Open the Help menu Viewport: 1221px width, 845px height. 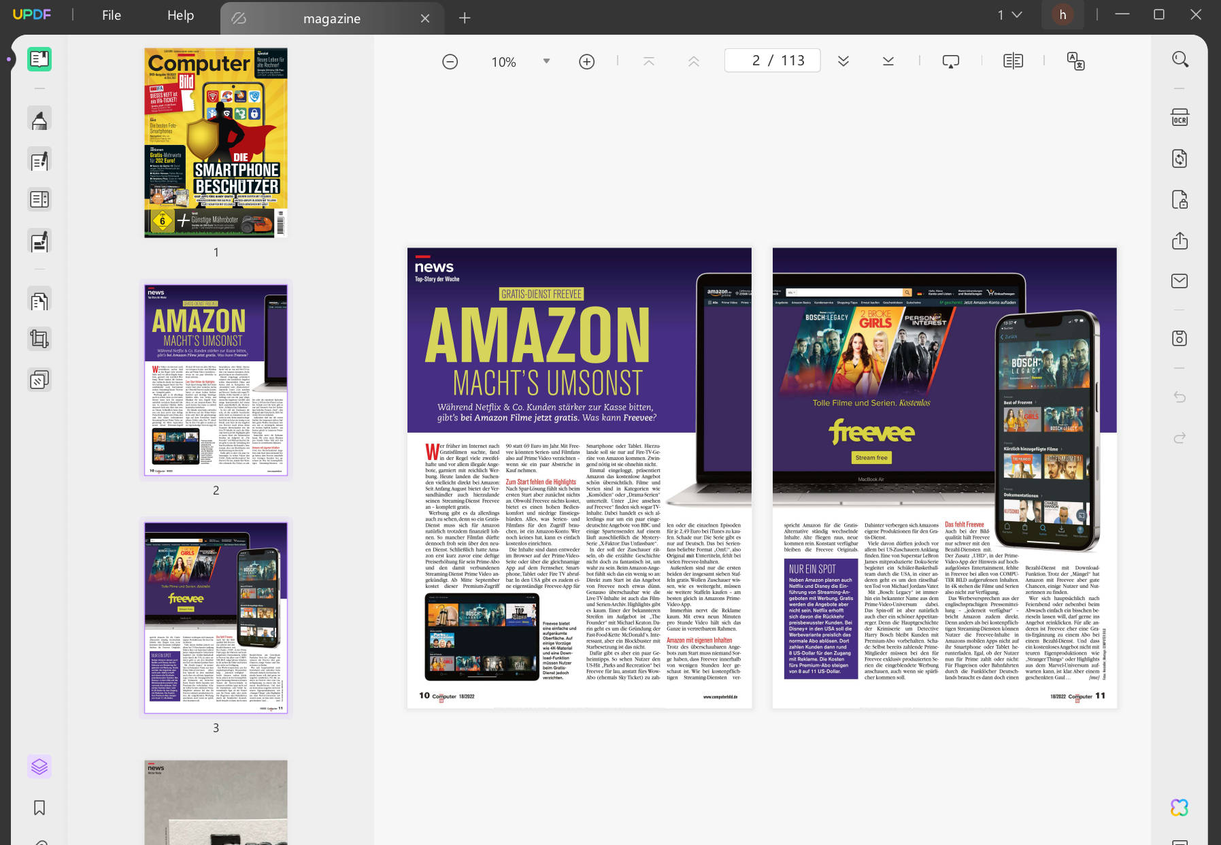(180, 15)
